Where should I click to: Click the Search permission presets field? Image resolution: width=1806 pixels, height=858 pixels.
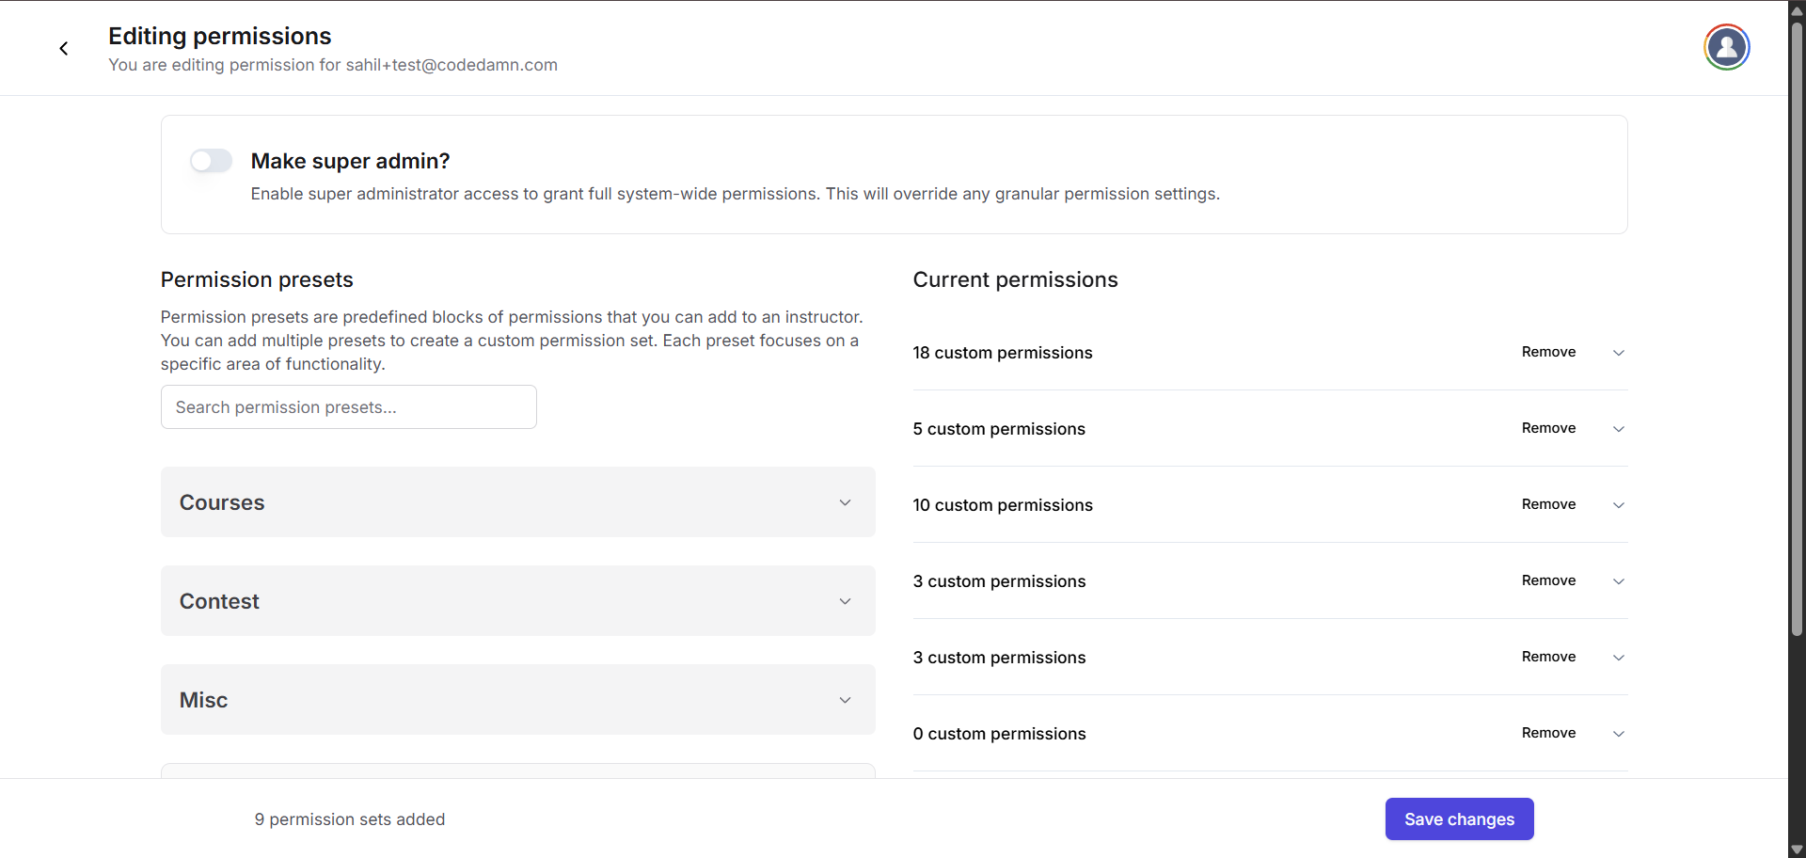tap(348, 407)
